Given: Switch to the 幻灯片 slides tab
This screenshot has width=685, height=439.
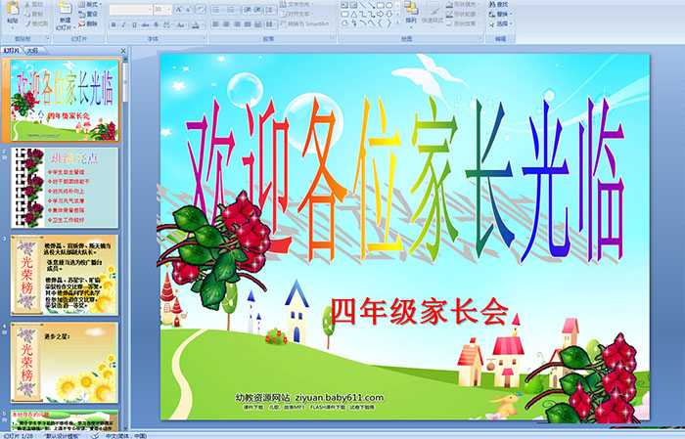Looking at the screenshot, I should coord(12,51).
